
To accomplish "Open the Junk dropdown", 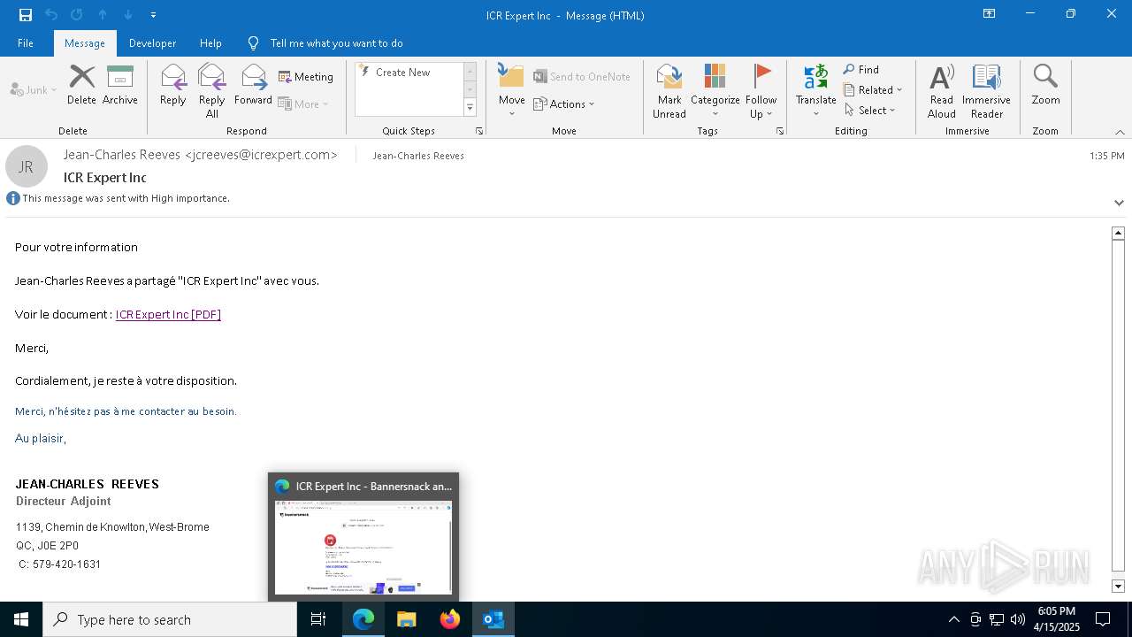I will point(34,89).
